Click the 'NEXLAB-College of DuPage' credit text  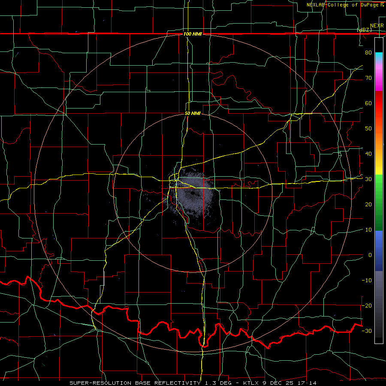[x=342, y=5]
